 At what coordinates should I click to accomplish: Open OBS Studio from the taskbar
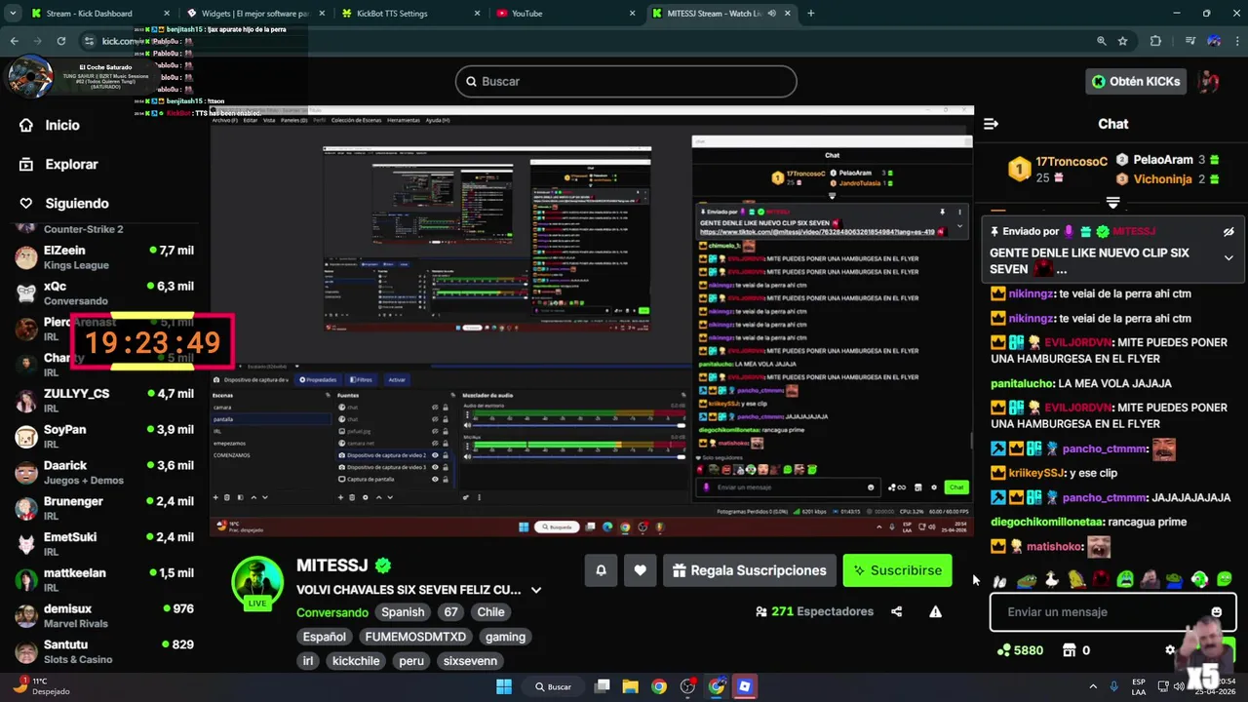coord(687,686)
